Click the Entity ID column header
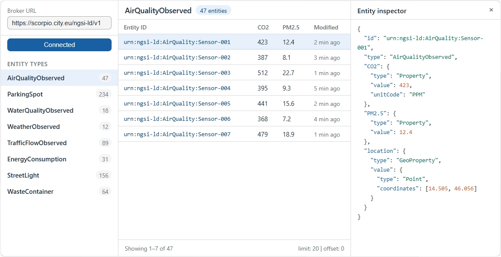 pos(135,27)
